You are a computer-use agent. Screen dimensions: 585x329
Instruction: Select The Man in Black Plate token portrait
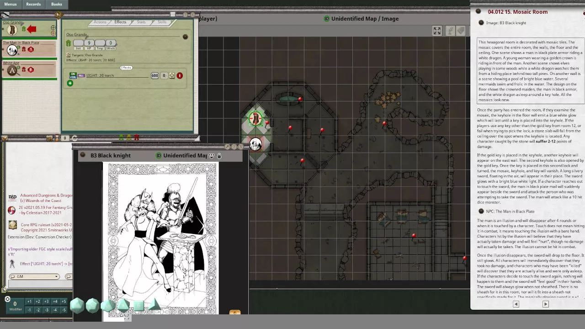pyautogui.click(x=12, y=50)
